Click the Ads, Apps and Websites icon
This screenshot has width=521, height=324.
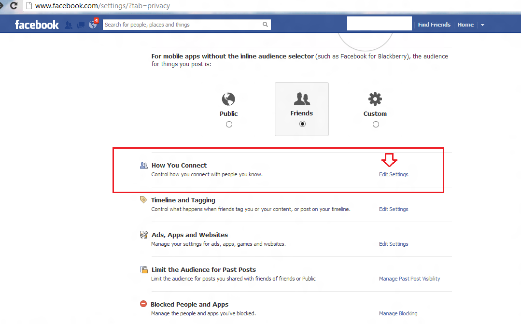point(143,235)
